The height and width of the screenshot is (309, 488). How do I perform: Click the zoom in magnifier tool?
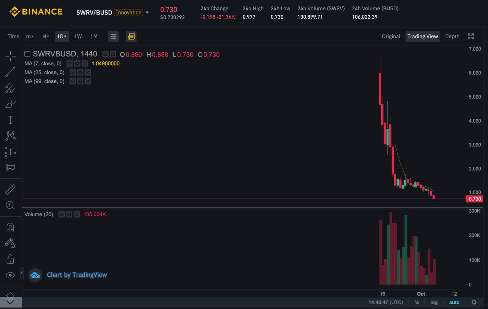[x=10, y=205]
